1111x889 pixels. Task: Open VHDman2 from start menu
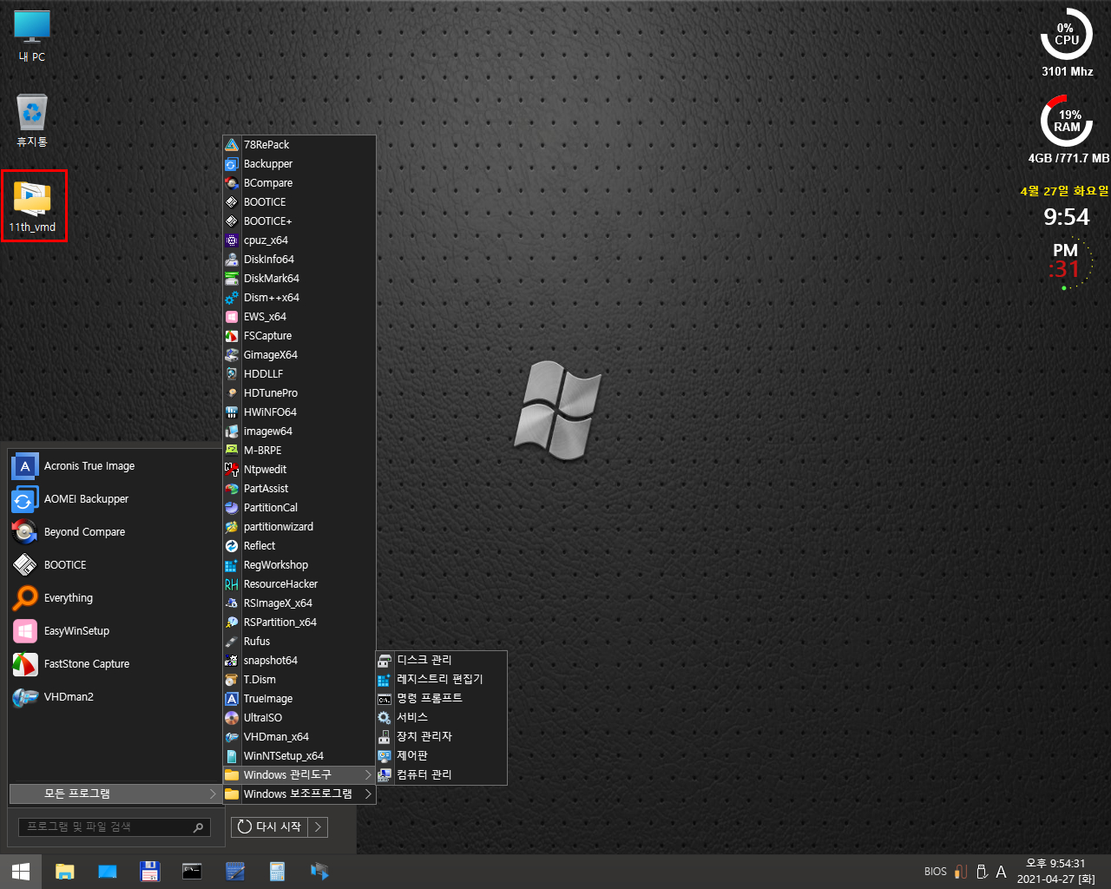pyautogui.click(x=114, y=697)
